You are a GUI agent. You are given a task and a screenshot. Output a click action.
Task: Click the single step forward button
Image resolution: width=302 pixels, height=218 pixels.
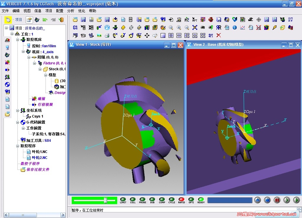coord(287,200)
